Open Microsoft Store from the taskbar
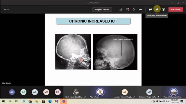The height and width of the screenshot is (104, 186). pos(43,101)
